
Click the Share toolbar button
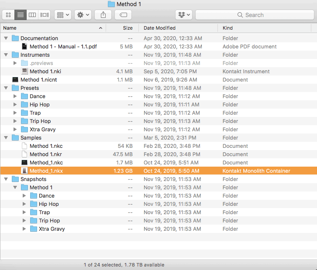pos(103,15)
